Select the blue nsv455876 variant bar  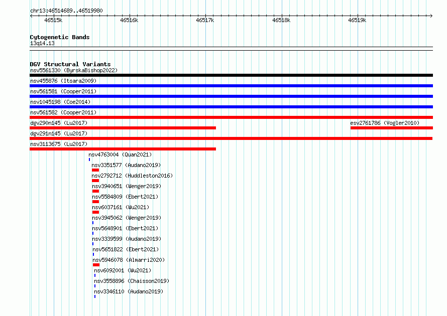231,86
